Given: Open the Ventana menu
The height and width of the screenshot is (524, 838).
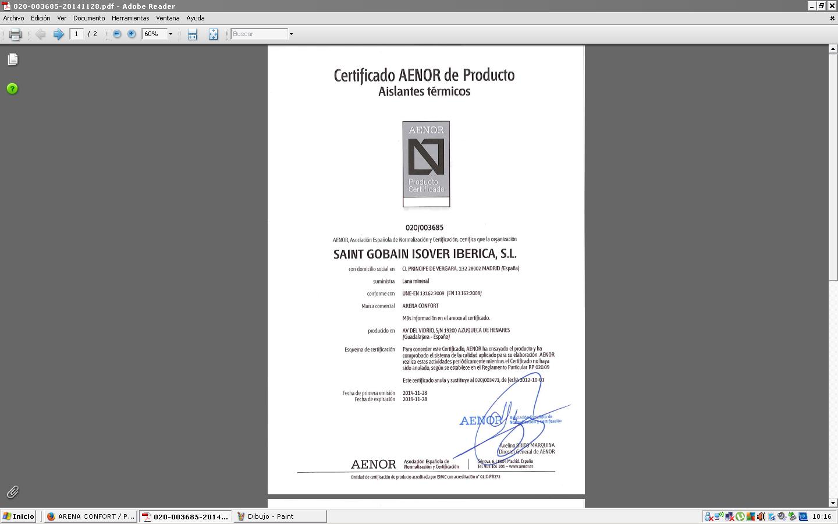Looking at the screenshot, I should click(x=168, y=18).
